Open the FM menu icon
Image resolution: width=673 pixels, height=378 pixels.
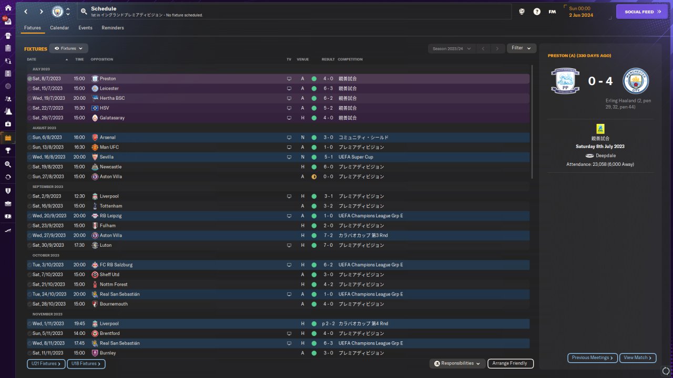(x=552, y=12)
